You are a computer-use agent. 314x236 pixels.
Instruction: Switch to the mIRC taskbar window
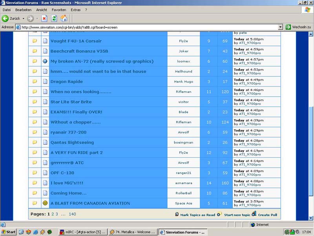(82, 232)
